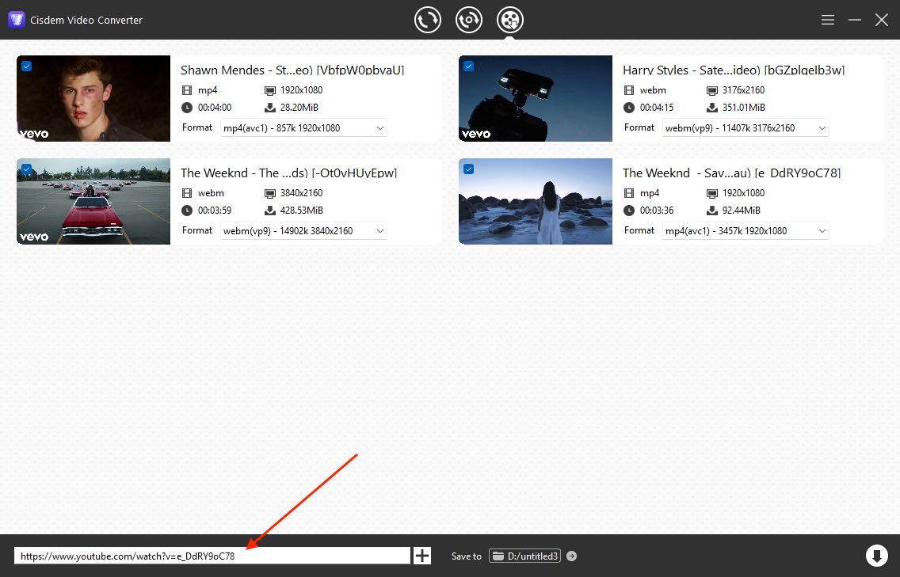900x577 pixels.
Task: Click The Weeknd e_DdRY9oC78 video title
Action: tap(732, 173)
